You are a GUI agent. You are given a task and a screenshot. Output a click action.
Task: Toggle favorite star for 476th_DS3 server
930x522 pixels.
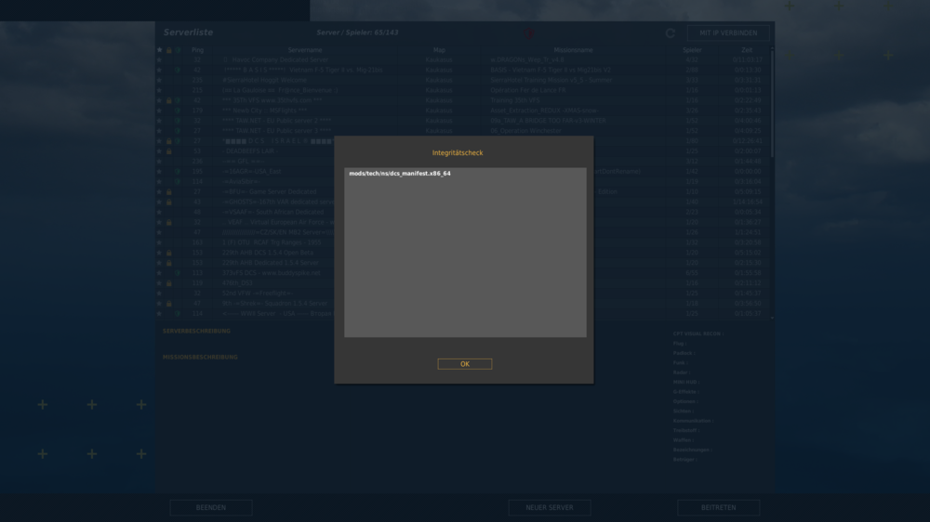point(159,283)
